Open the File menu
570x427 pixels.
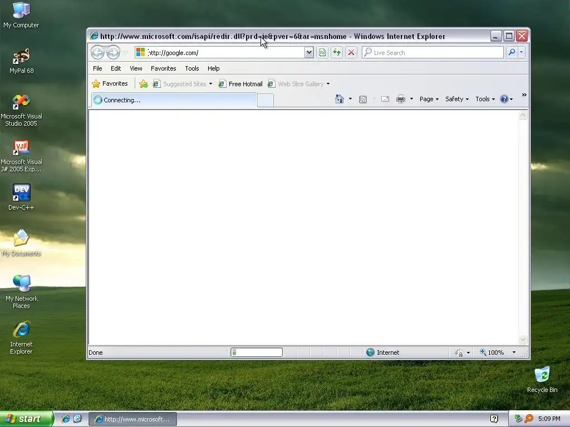[97, 68]
